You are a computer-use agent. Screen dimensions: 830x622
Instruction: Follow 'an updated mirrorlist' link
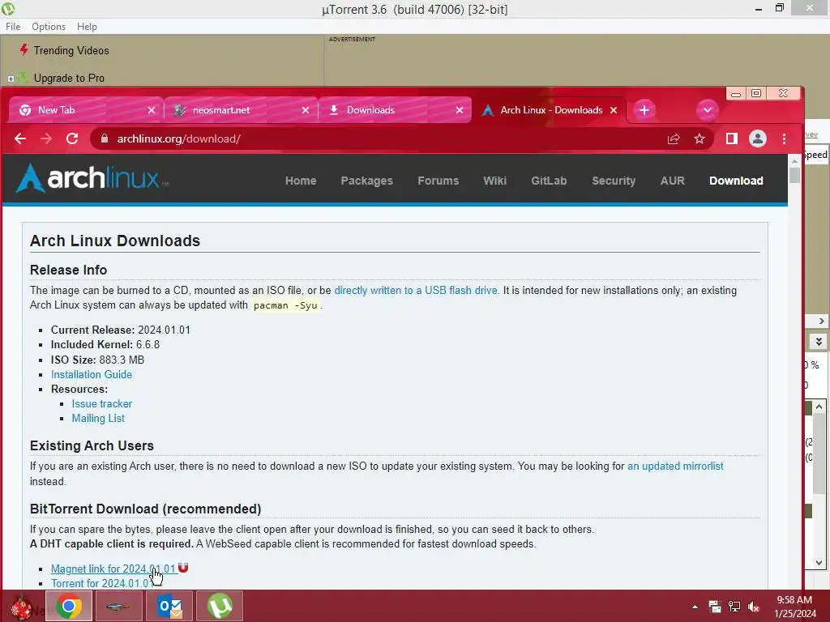(675, 466)
